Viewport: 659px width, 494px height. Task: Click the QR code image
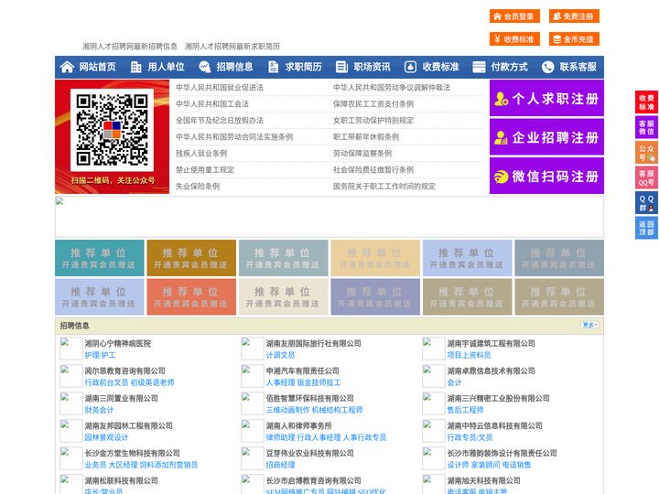[x=113, y=130]
